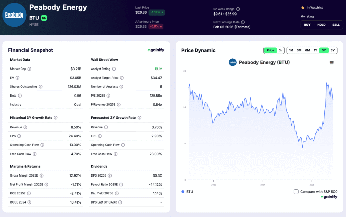Click the Market Cap info icon

pos(29,69)
